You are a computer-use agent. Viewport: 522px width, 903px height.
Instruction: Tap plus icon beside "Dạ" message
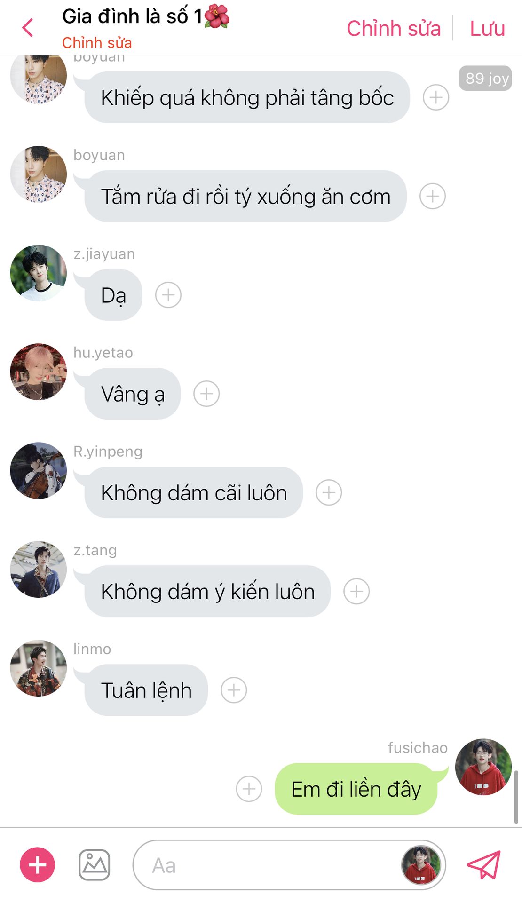[x=168, y=295]
